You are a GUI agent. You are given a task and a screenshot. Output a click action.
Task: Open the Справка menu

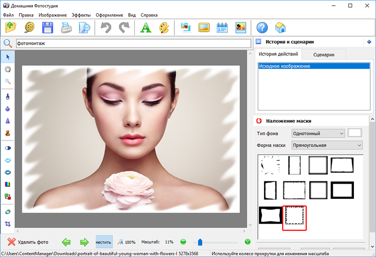149,15
